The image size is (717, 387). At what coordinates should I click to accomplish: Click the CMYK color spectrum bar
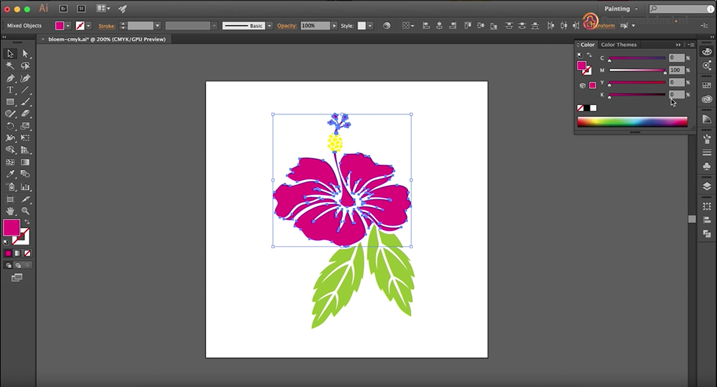pyautogui.click(x=632, y=122)
